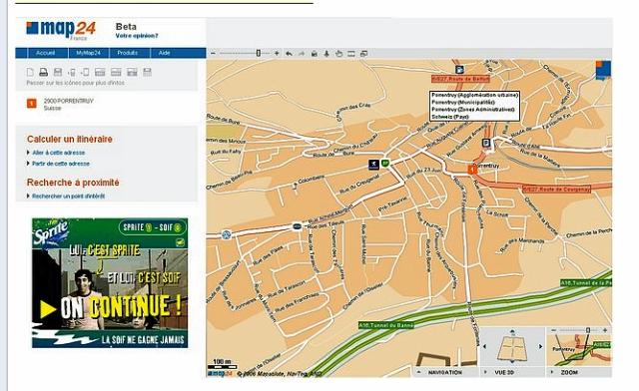Click the third table-layout icon
Image resolution: width=639 pixels, height=391 pixels.
point(132,72)
